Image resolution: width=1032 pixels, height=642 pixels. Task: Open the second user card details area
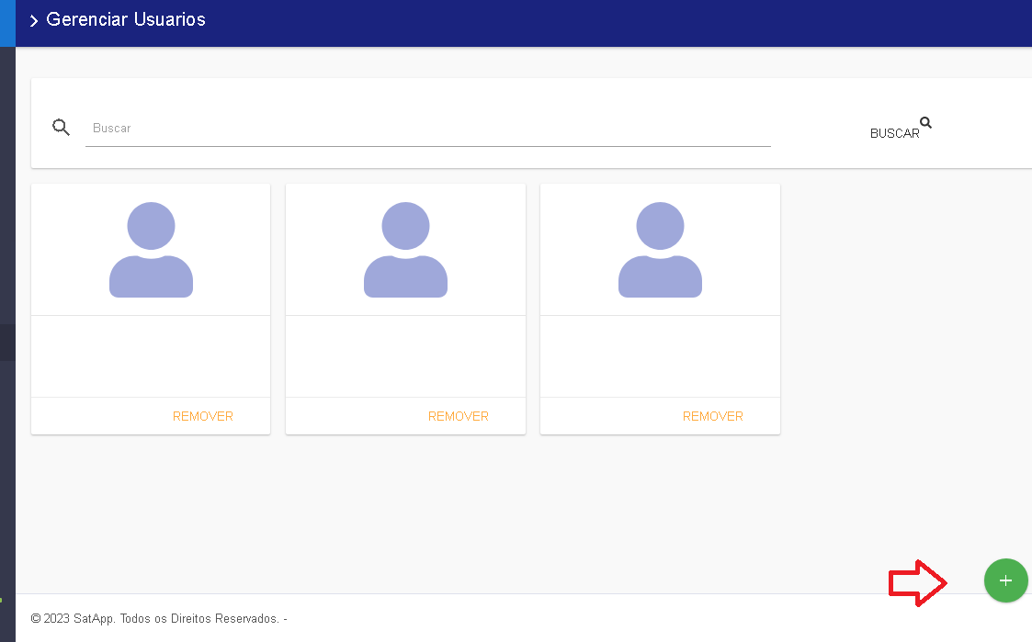pos(405,356)
